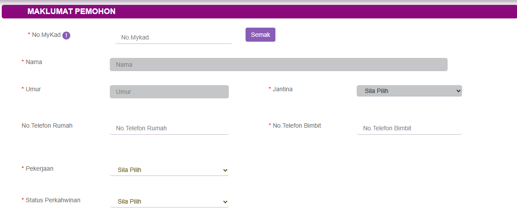The width and height of the screenshot is (517, 222).
Task: Click the Pekerjaan field label
Action: tap(40, 168)
